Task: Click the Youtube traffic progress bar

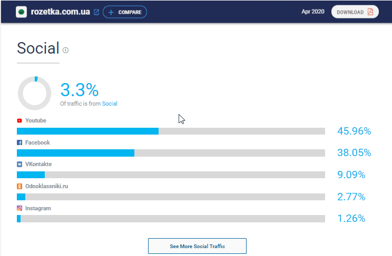Action: (171, 131)
